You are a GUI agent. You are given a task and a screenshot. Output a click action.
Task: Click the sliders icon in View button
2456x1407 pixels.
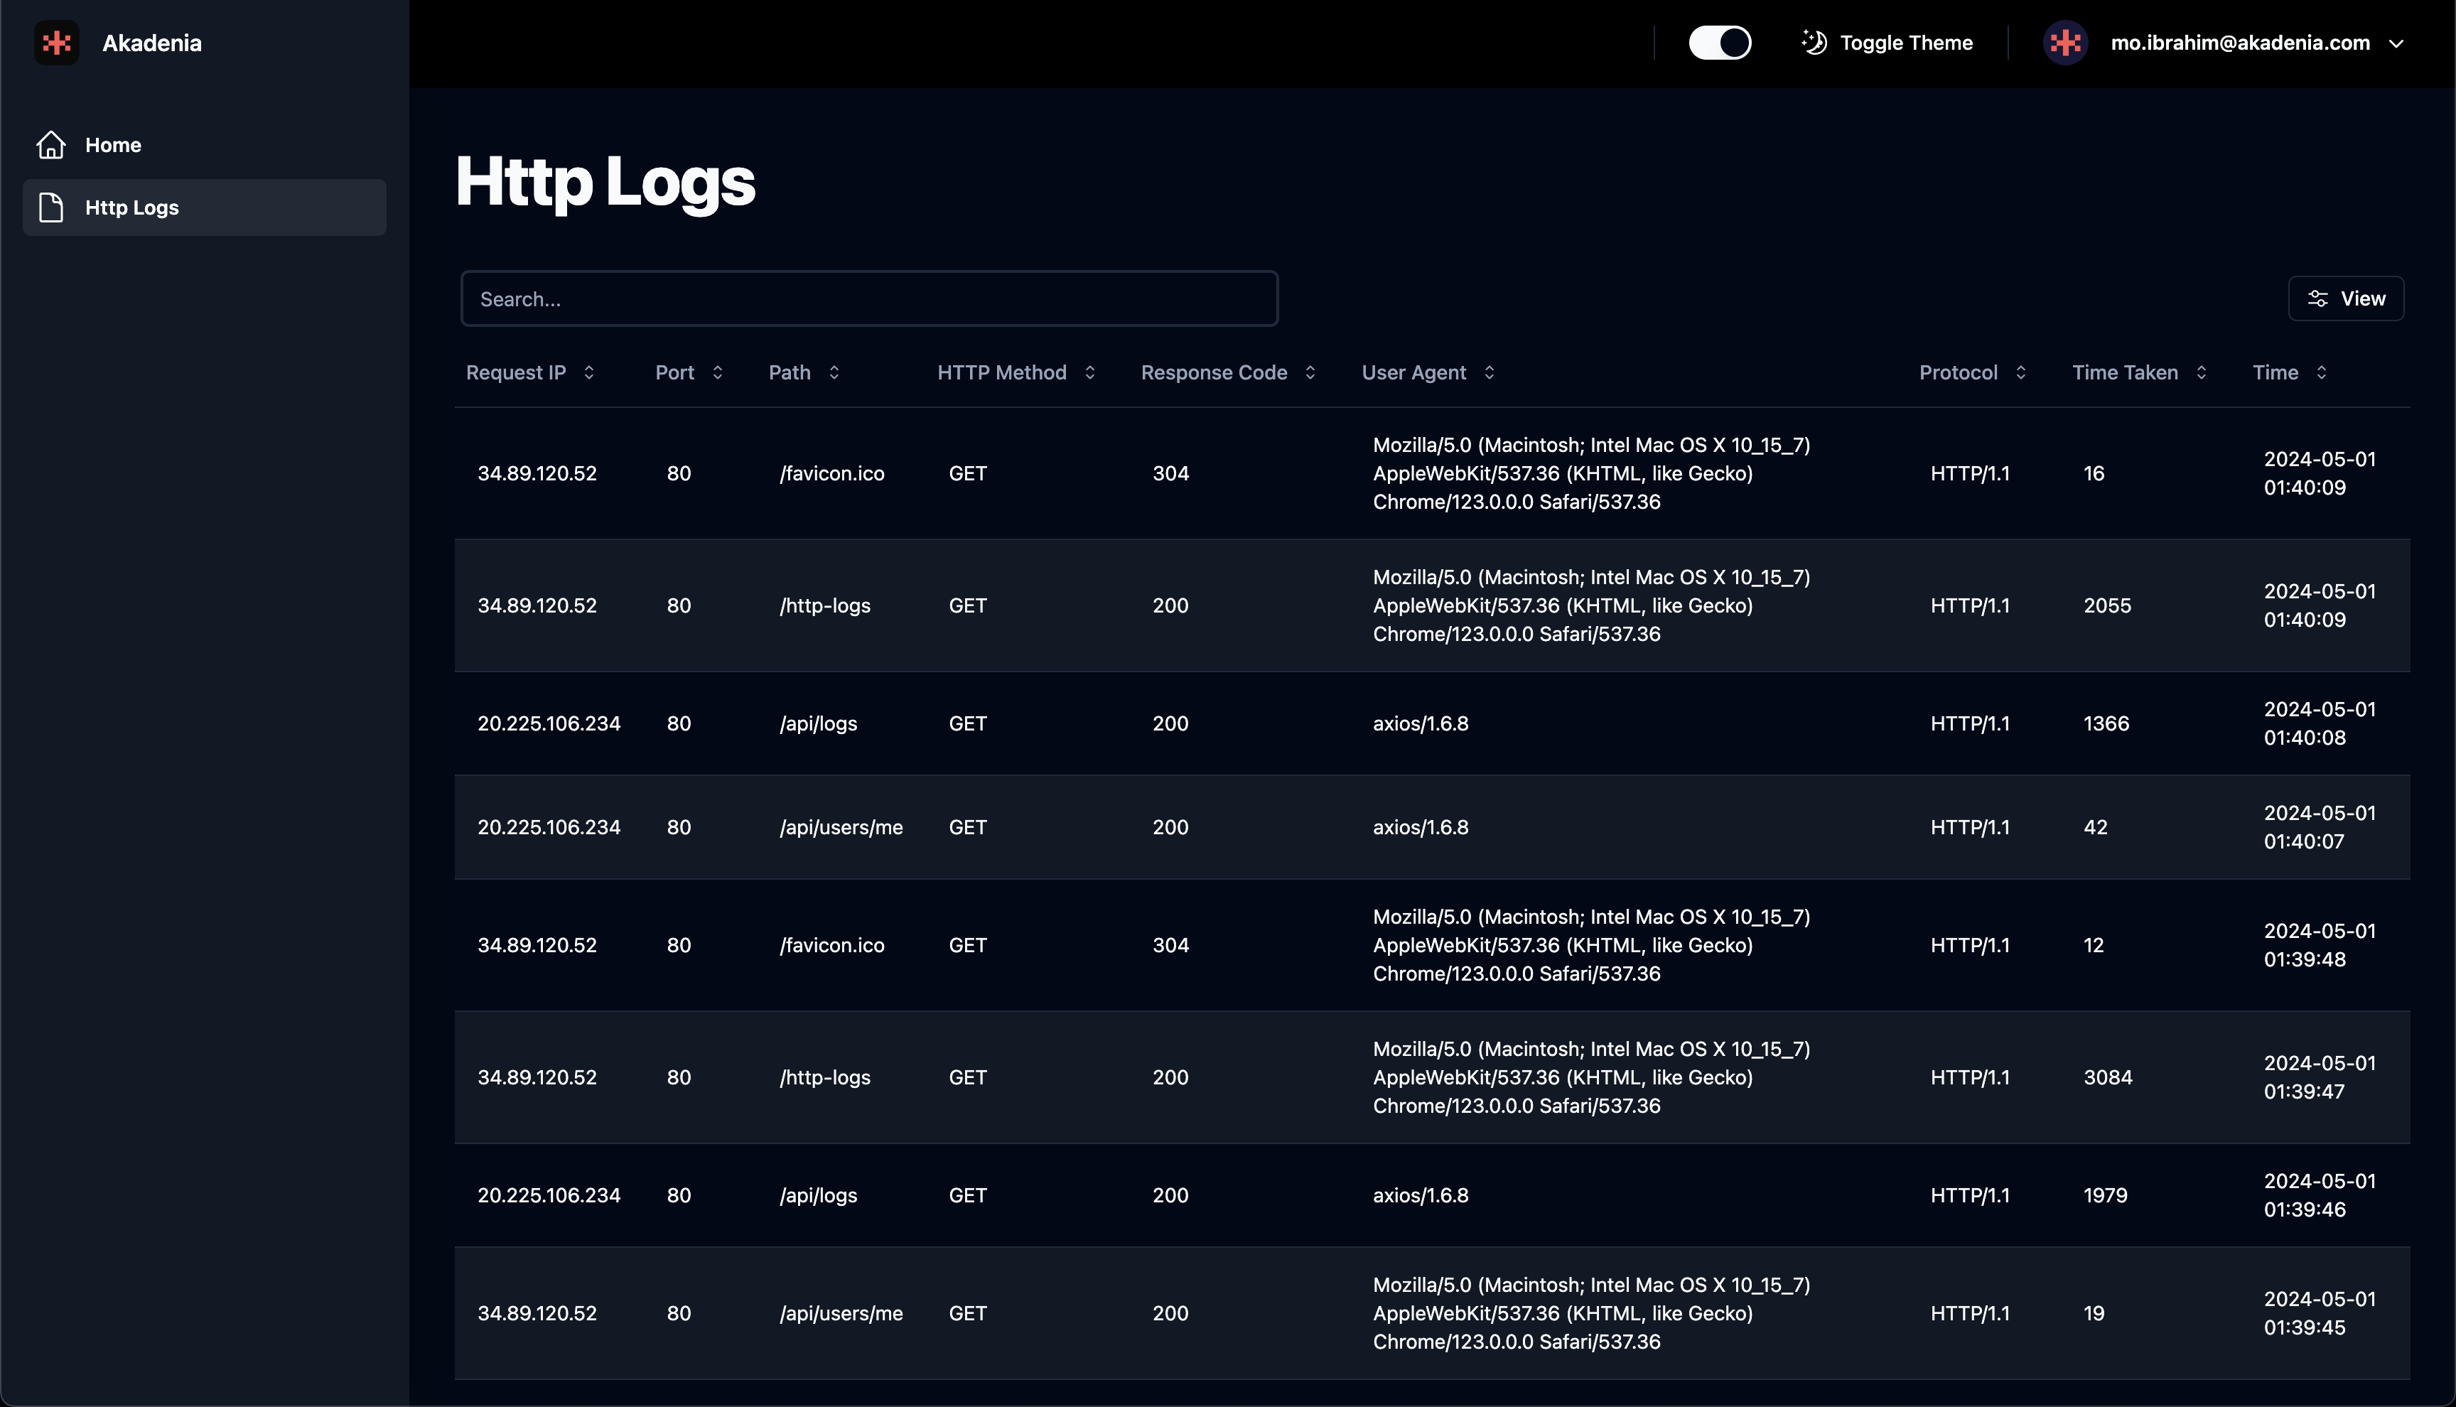[2318, 298]
